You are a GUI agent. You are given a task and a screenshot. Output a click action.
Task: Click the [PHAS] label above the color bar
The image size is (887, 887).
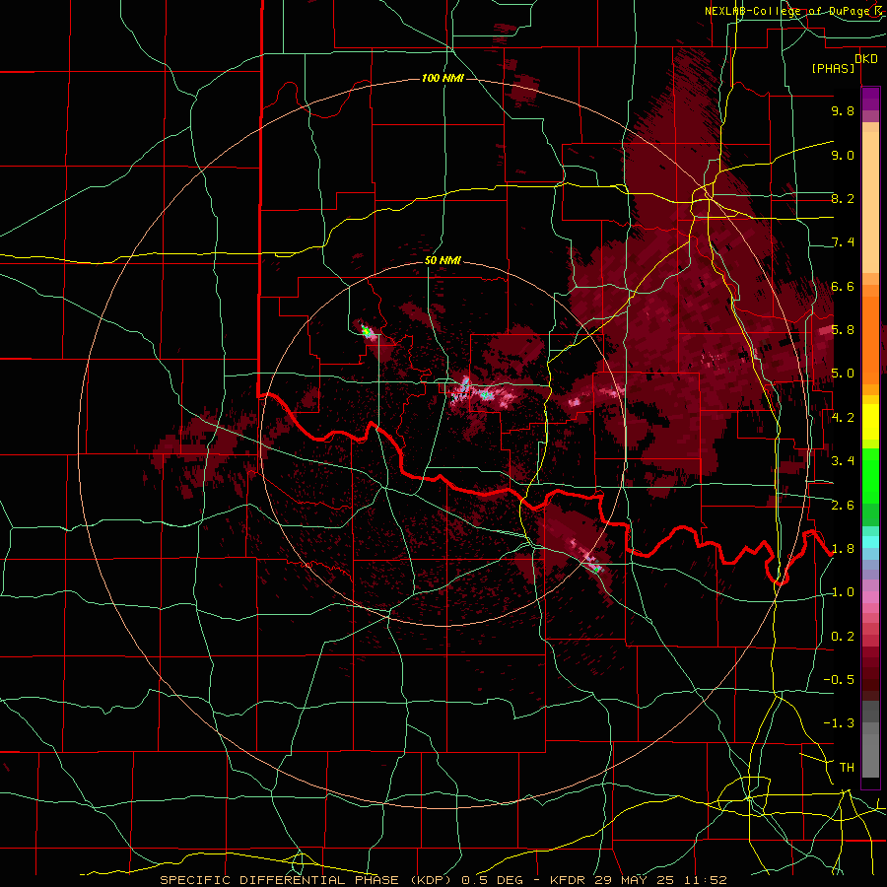coord(833,69)
